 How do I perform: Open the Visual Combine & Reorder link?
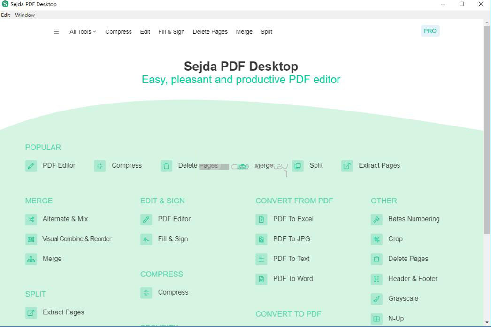click(x=77, y=239)
